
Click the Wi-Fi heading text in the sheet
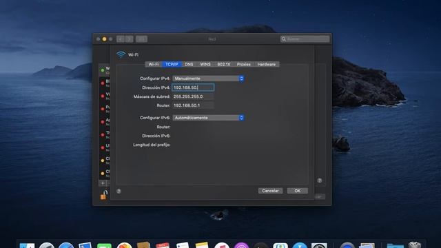tap(133, 54)
